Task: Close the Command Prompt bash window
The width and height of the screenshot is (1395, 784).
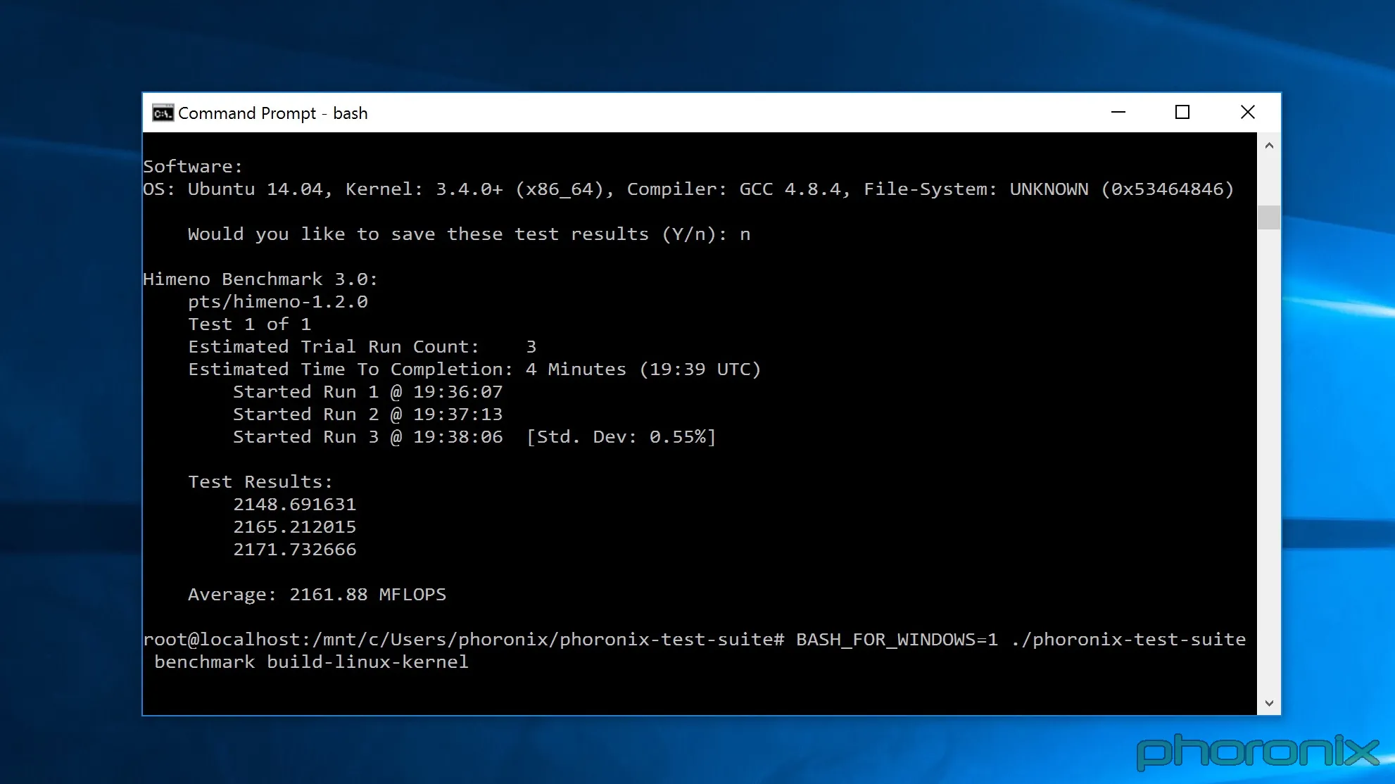Action: (x=1248, y=113)
